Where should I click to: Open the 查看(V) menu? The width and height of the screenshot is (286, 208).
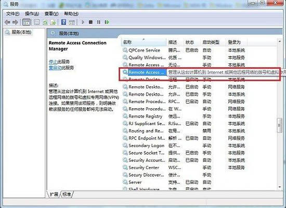[51, 14]
